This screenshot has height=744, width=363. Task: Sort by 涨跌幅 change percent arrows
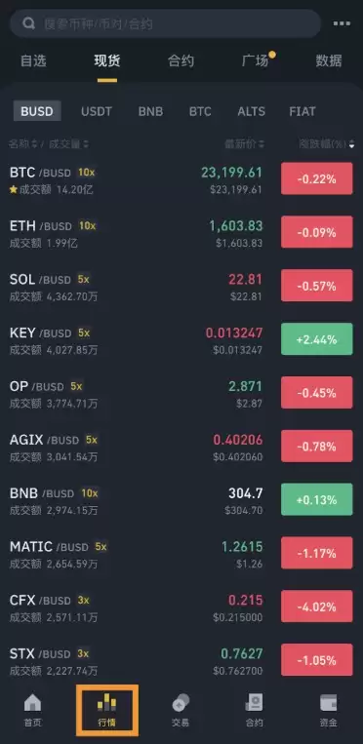351,144
